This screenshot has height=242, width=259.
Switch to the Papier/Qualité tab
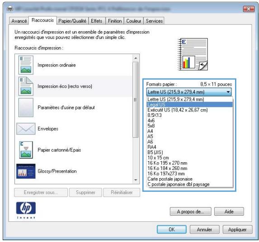72,21
